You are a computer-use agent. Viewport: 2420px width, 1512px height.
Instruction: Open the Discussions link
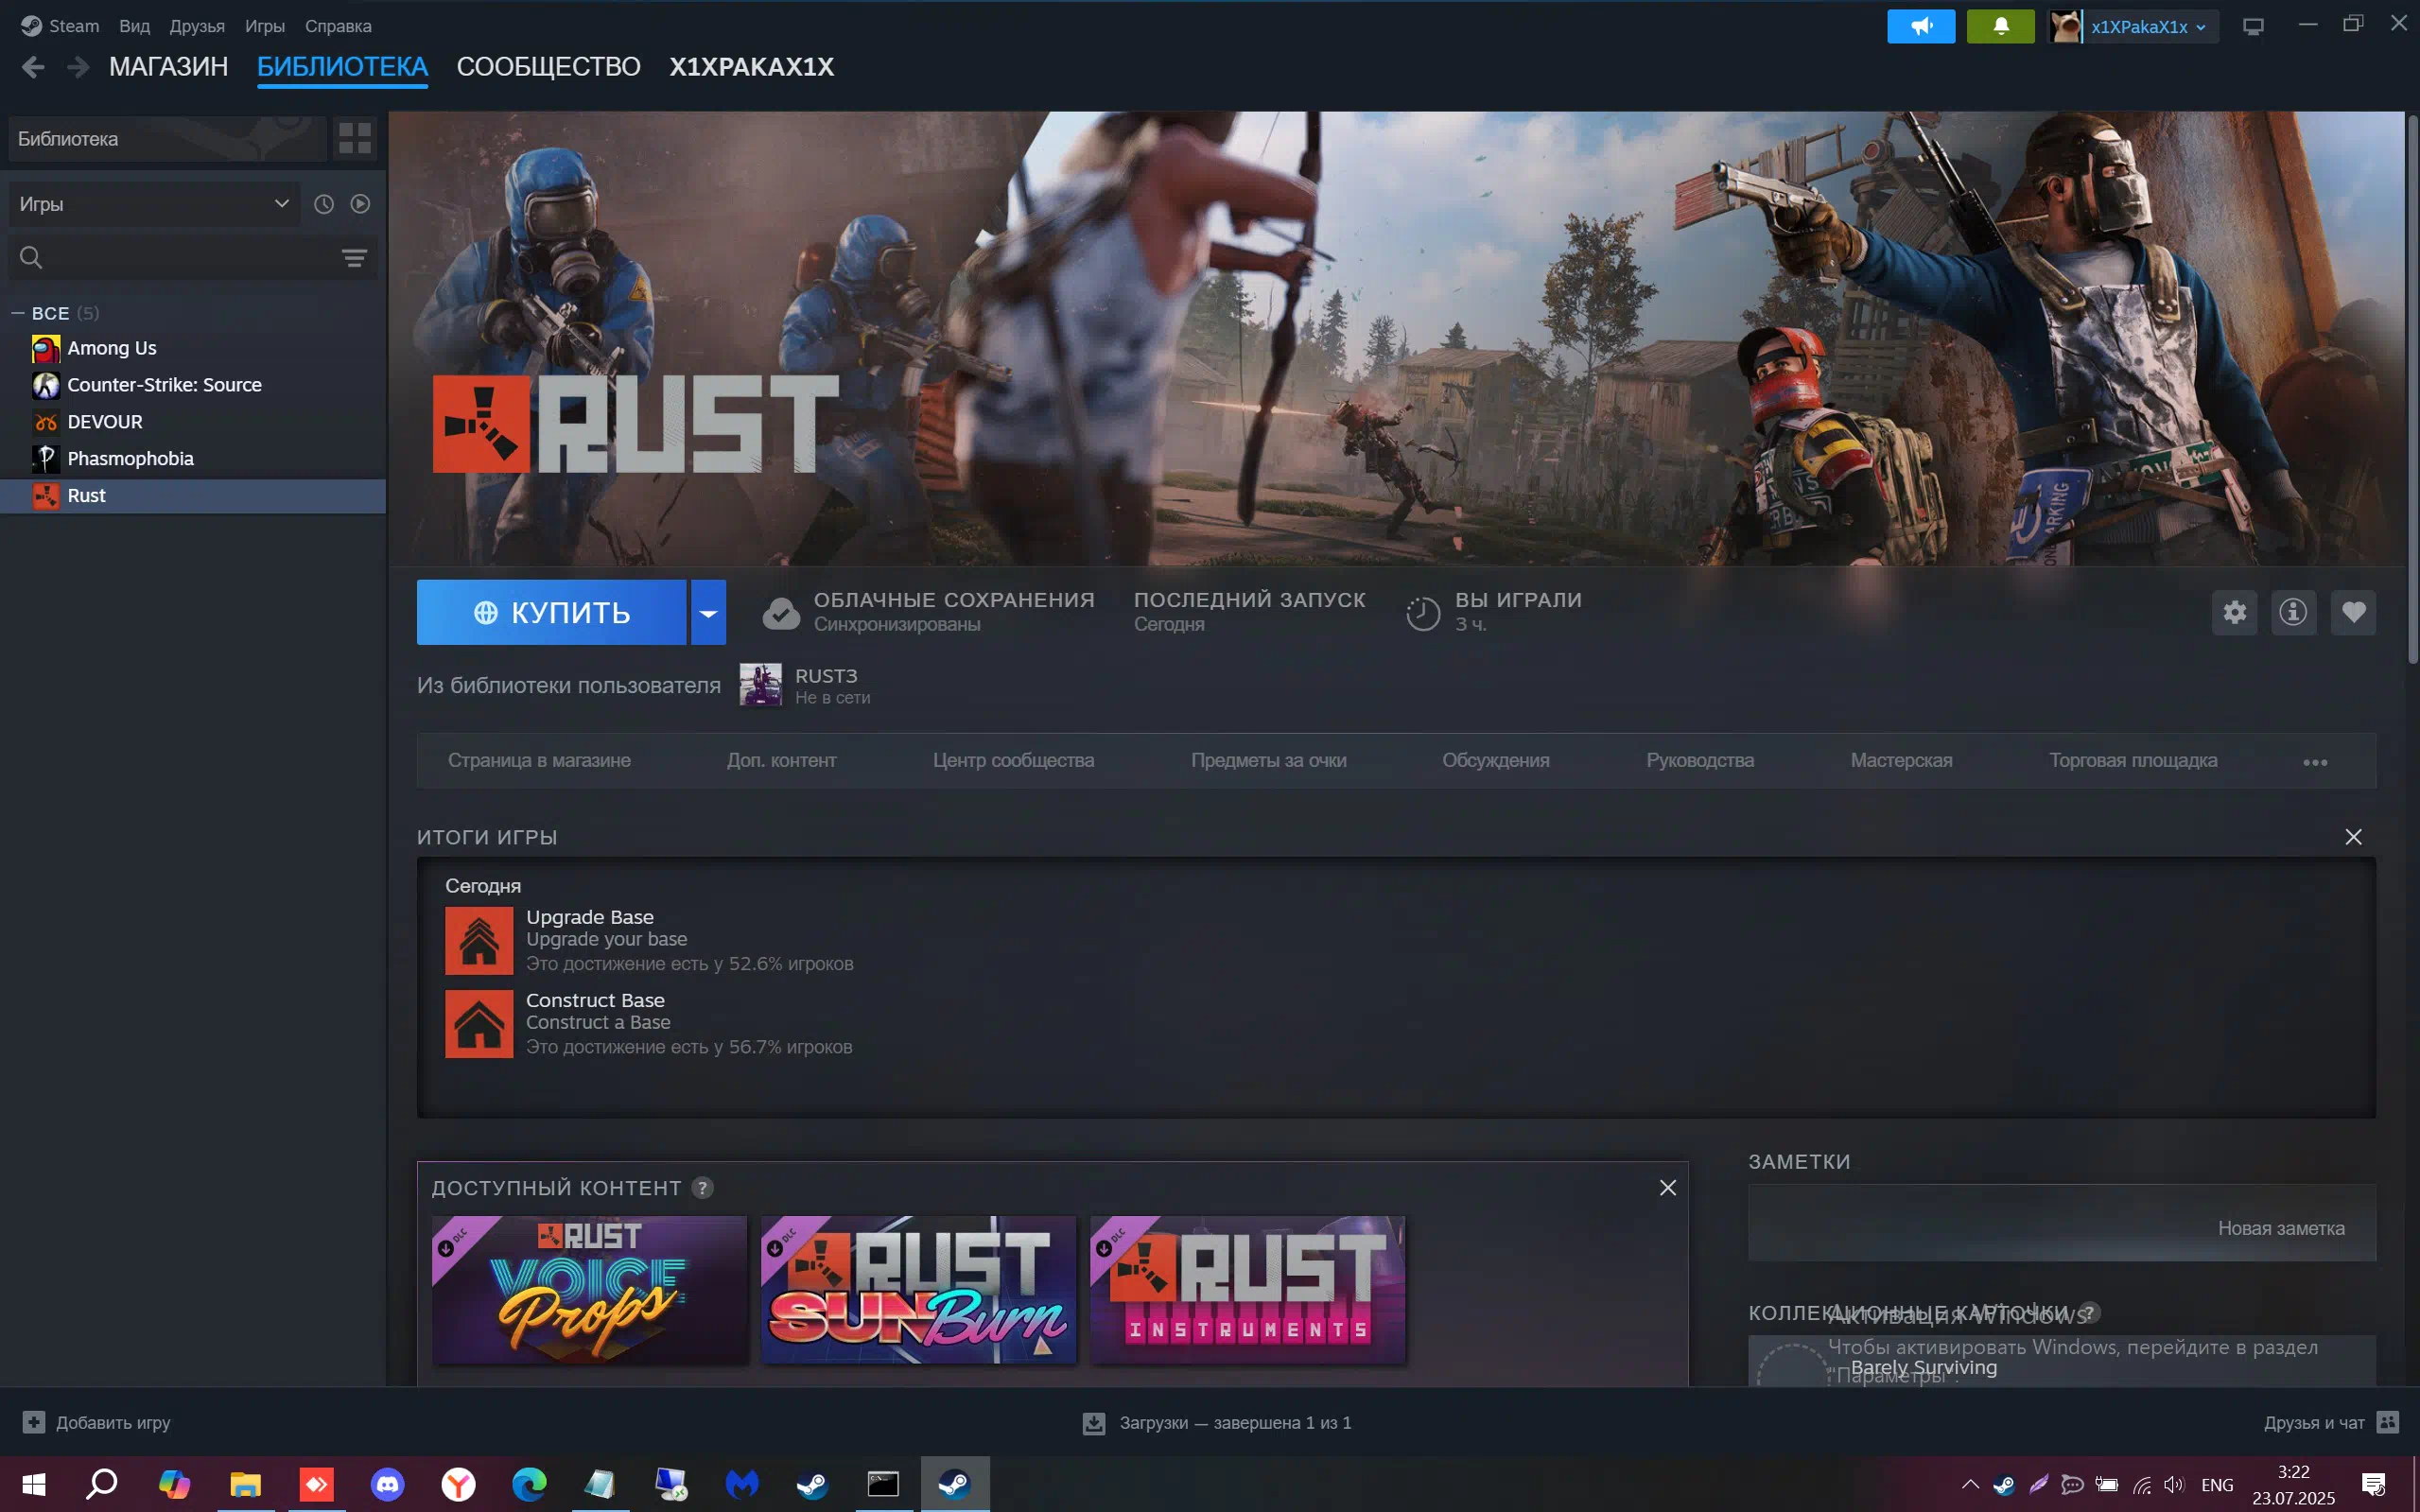[x=1495, y=761]
